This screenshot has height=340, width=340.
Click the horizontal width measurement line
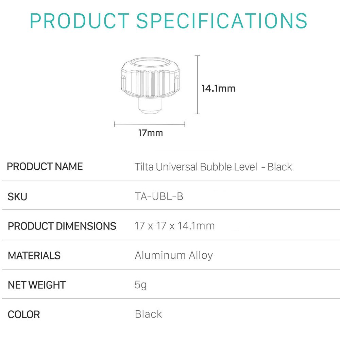149,124
